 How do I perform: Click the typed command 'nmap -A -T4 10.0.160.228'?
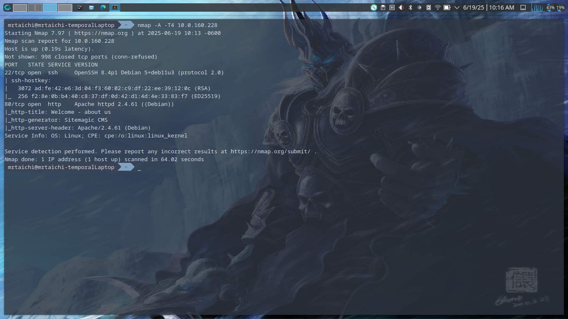pyautogui.click(x=178, y=25)
